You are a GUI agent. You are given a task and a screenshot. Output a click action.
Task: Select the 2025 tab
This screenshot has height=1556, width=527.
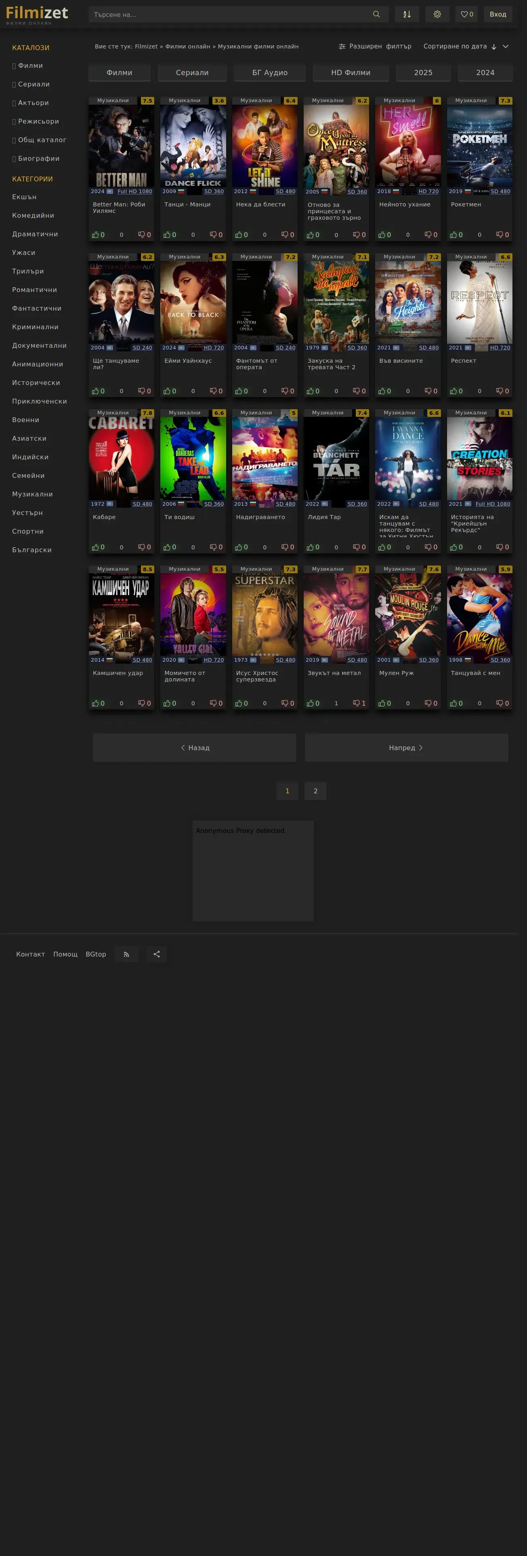[423, 73]
